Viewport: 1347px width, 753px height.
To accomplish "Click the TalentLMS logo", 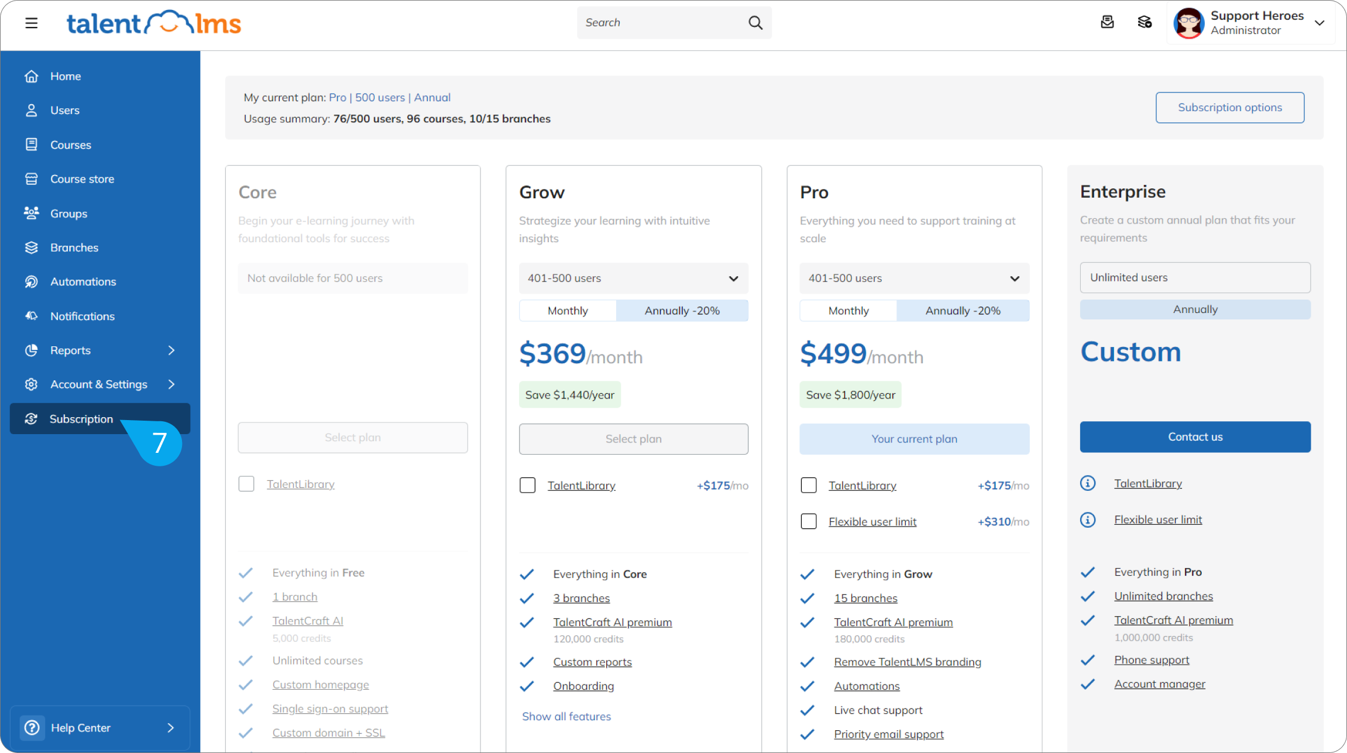I will (154, 23).
